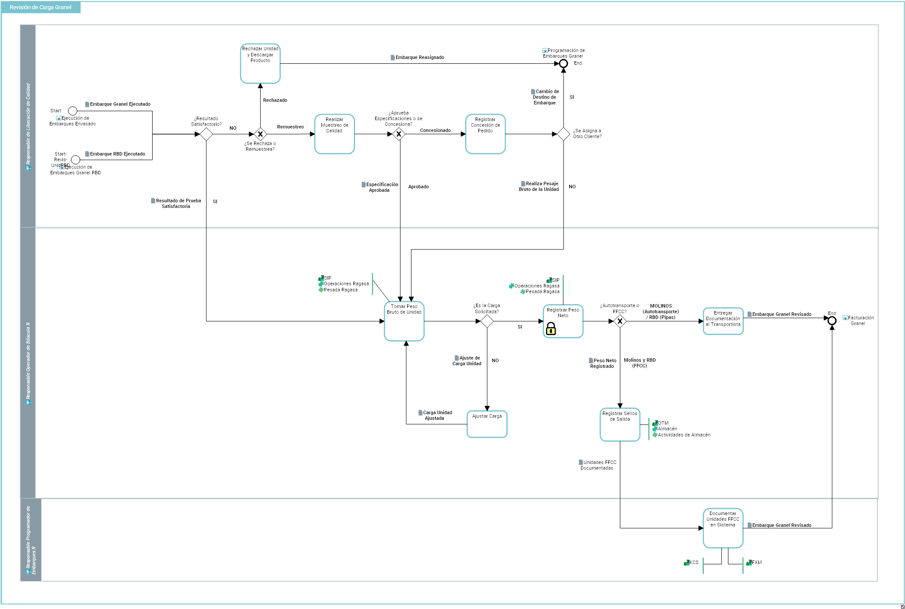Click the 'Cambio de Destino de Embarque' document icon

(533, 92)
